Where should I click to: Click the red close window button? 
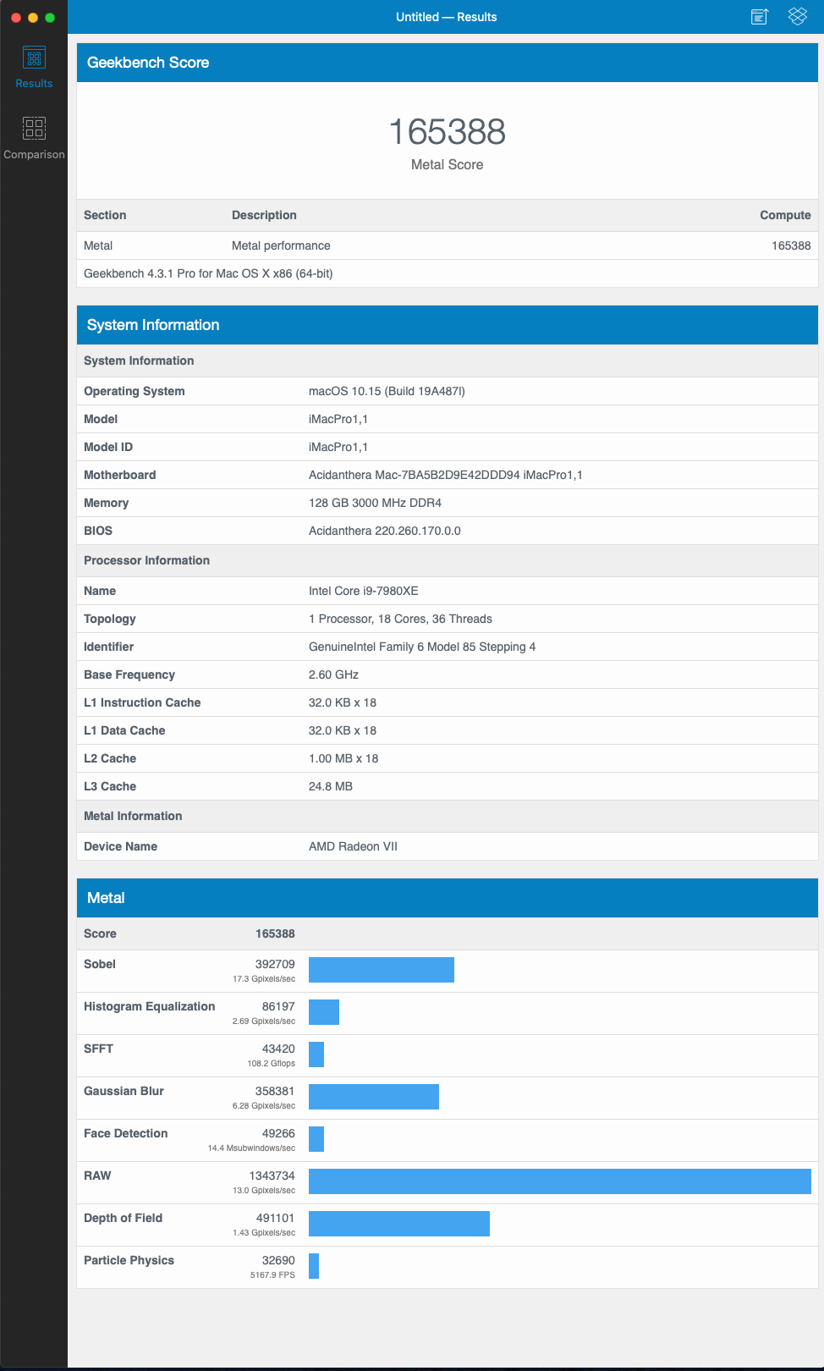click(16, 18)
